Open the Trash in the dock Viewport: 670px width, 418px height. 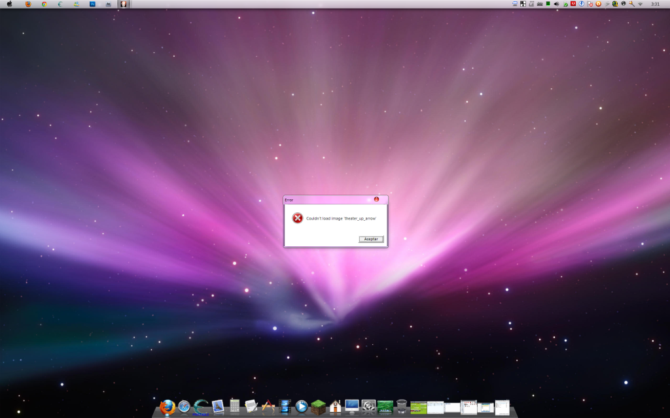click(x=402, y=406)
